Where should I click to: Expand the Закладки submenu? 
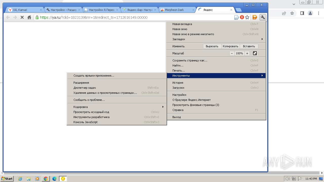pyautogui.click(x=216, y=39)
